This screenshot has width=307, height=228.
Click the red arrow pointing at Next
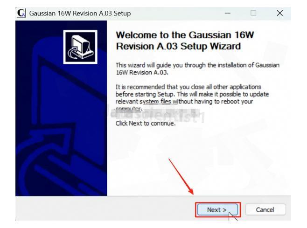click(x=181, y=177)
